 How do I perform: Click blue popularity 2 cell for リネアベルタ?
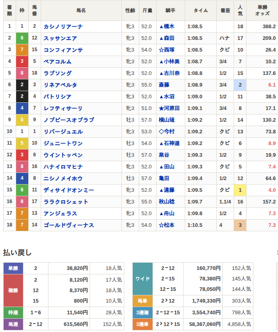pyautogui.click(x=240, y=85)
